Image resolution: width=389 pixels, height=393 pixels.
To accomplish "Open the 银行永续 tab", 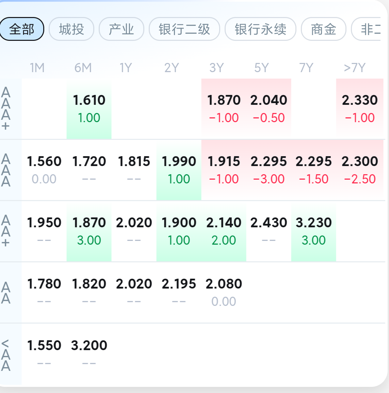I will click(260, 29).
